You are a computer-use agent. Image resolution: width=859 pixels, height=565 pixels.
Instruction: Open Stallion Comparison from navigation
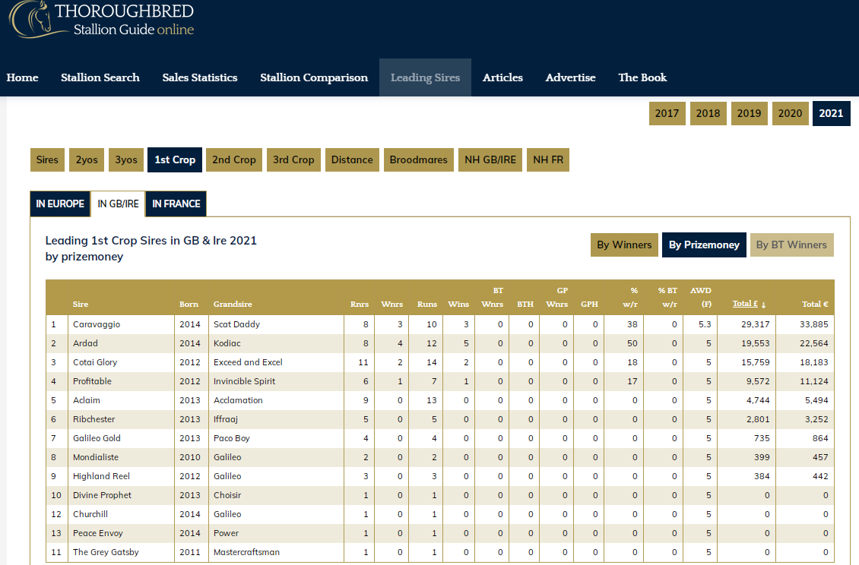(314, 77)
